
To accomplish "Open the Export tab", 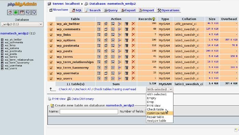I will [x=128, y=10].
